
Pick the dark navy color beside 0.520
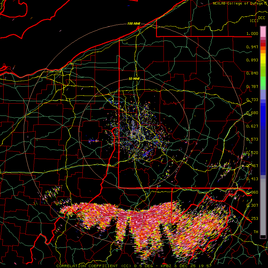(263, 152)
